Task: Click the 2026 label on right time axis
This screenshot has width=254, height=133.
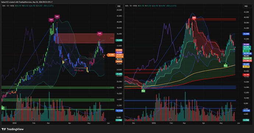Action: [154, 123]
